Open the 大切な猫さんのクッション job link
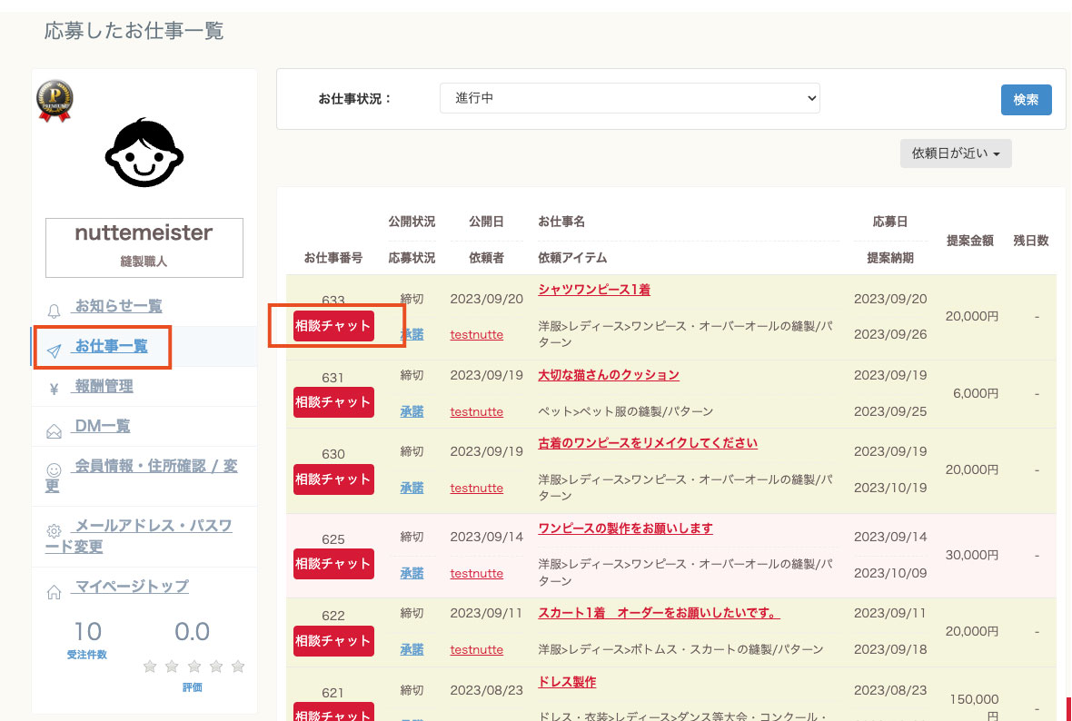Screen dimensions: 1072x721 coord(609,374)
